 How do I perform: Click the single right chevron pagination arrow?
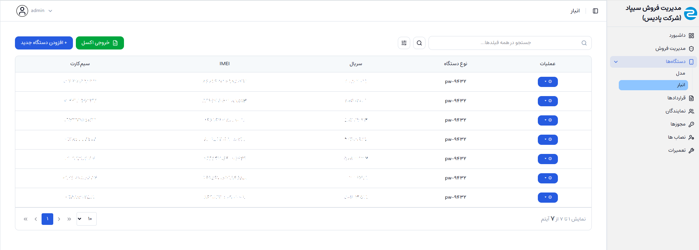click(x=59, y=219)
